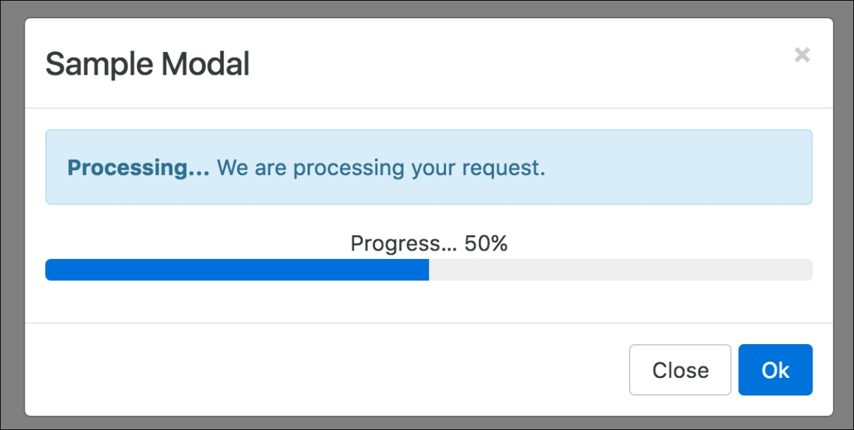The height and width of the screenshot is (430, 854).
Task: Click the gray backdrop above the modal
Action: (427, 8)
